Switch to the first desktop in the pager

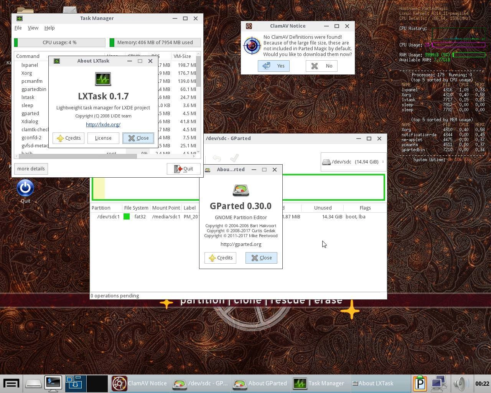pyautogui.click(x=75, y=383)
